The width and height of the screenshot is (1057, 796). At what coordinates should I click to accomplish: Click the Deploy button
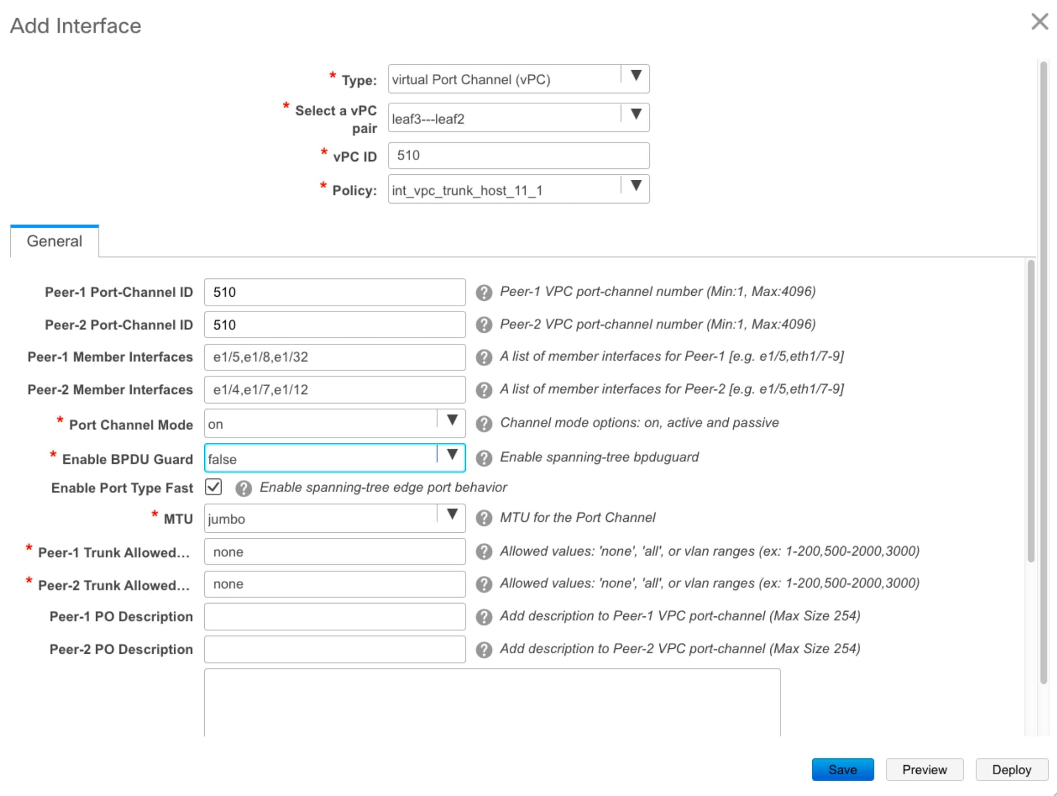point(1011,769)
